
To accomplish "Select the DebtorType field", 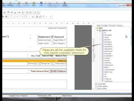I will click(x=107, y=72).
